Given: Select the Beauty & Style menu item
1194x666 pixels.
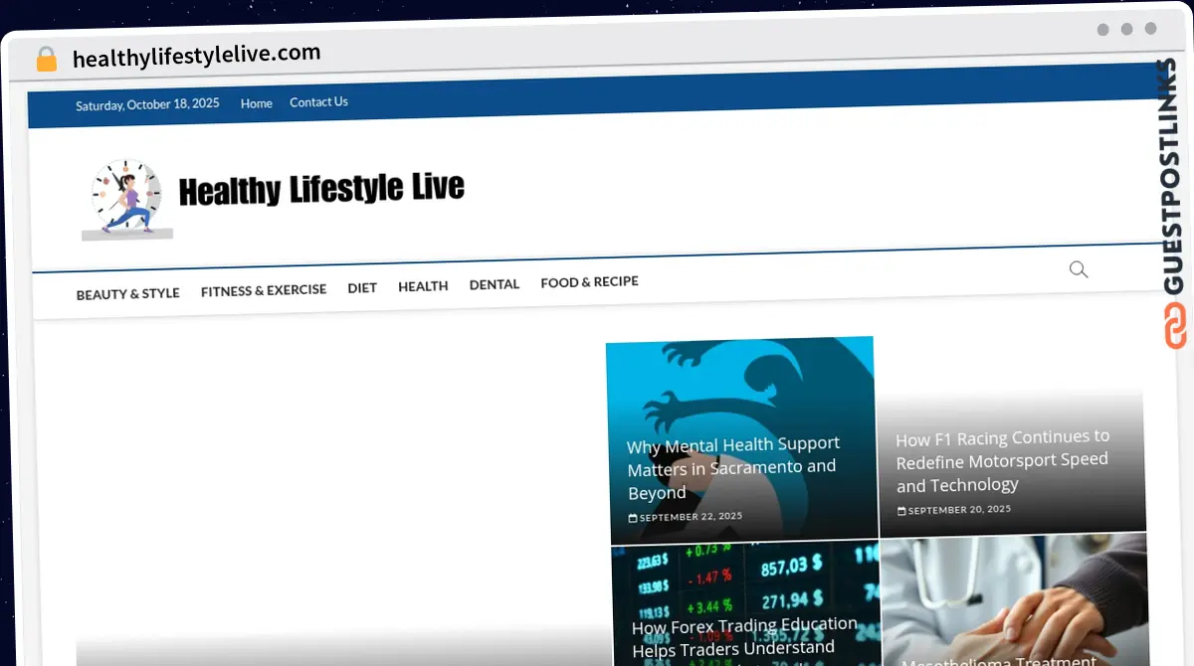Looking at the screenshot, I should pyautogui.click(x=128, y=293).
